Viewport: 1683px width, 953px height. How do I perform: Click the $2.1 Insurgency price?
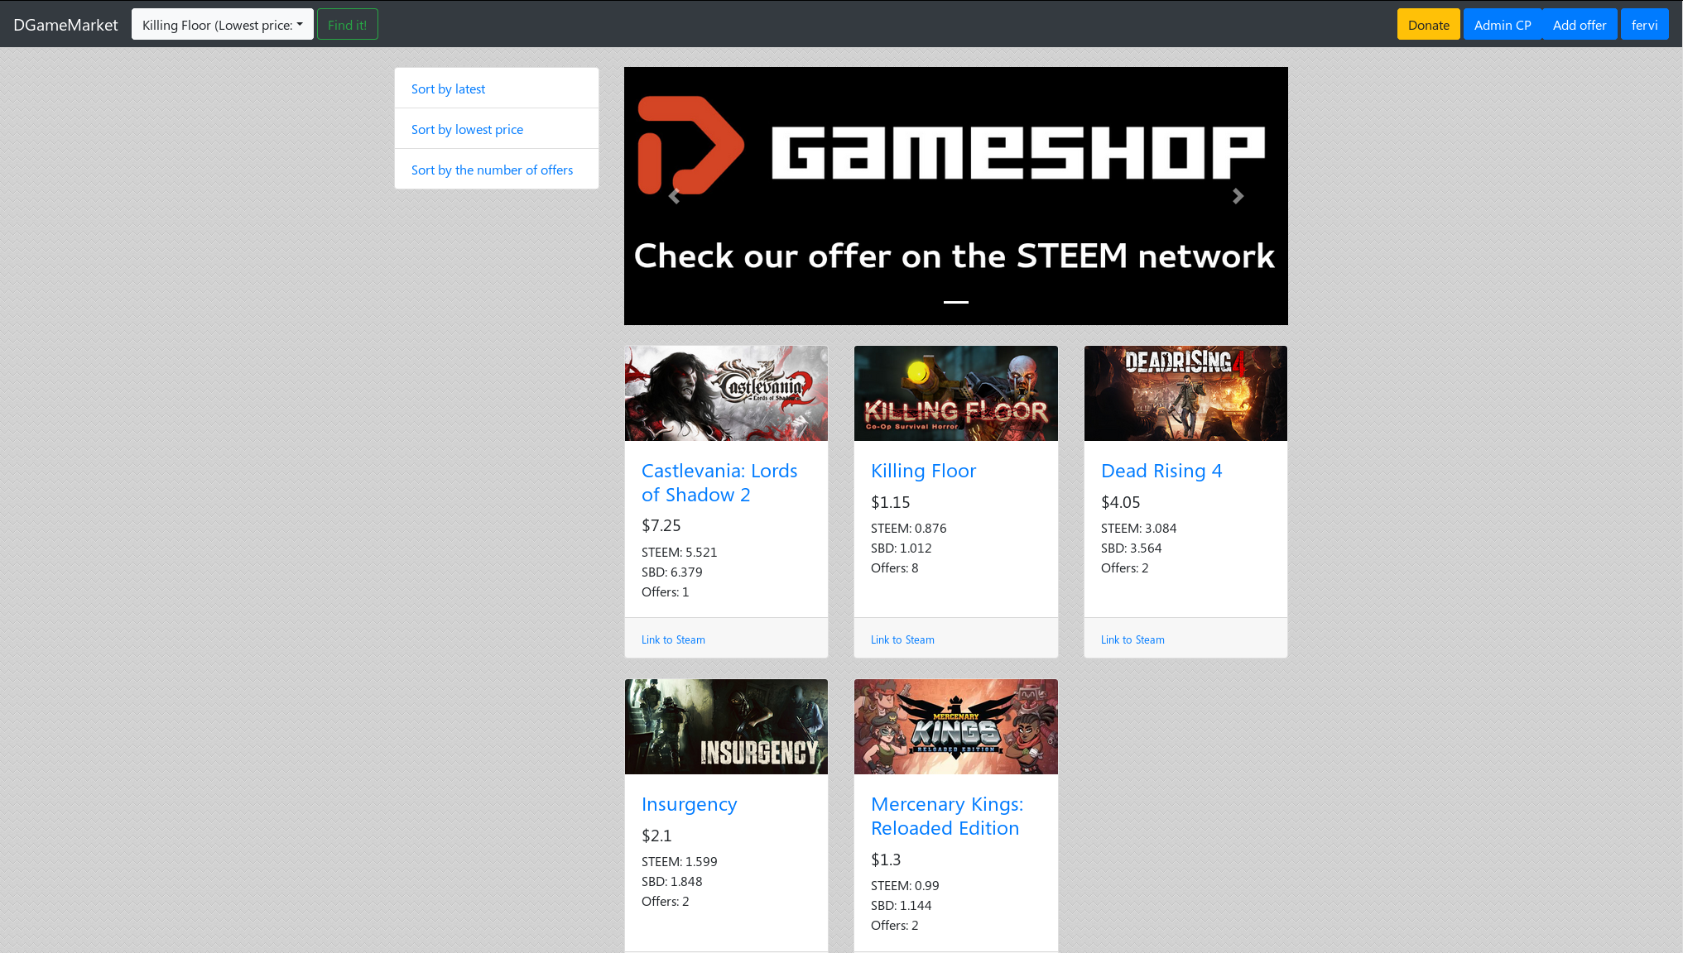click(656, 836)
